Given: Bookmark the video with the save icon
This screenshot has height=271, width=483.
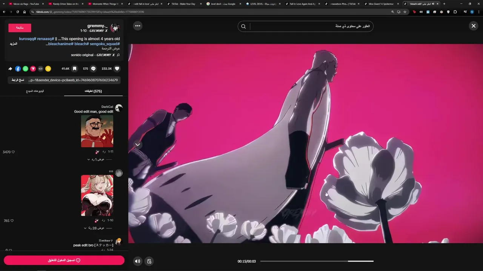Looking at the screenshot, I should (x=75, y=69).
